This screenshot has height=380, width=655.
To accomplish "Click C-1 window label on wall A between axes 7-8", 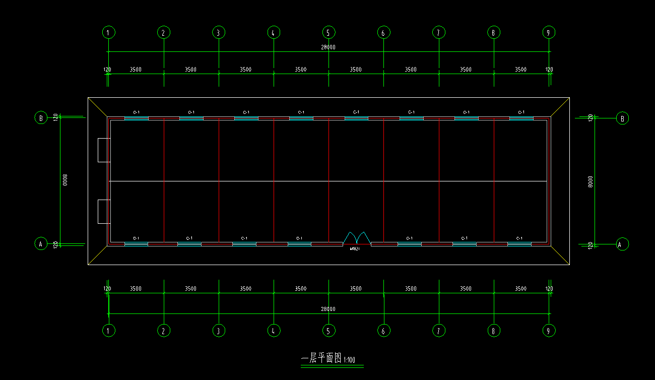I will pos(464,238).
